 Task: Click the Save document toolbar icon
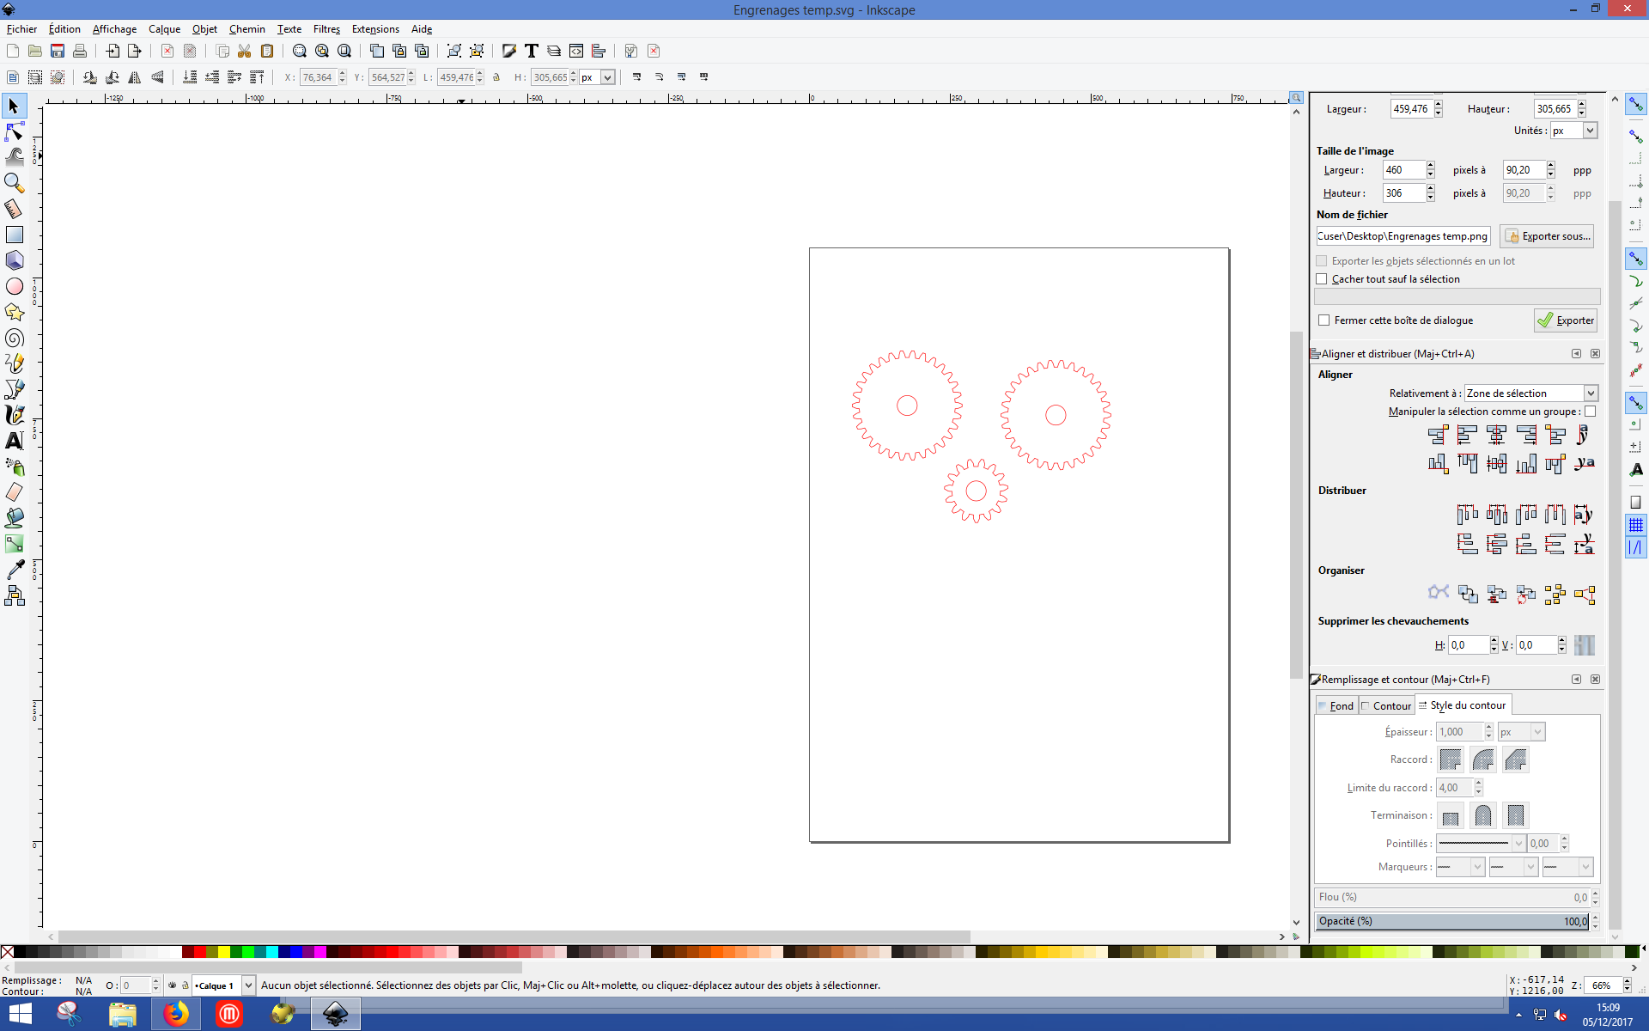point(58,52)
